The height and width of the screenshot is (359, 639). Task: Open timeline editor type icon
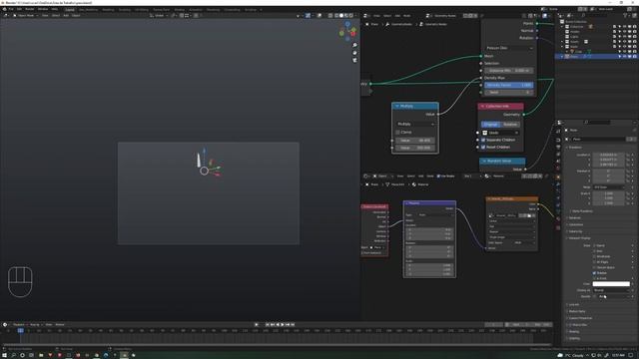pos(5,325)
